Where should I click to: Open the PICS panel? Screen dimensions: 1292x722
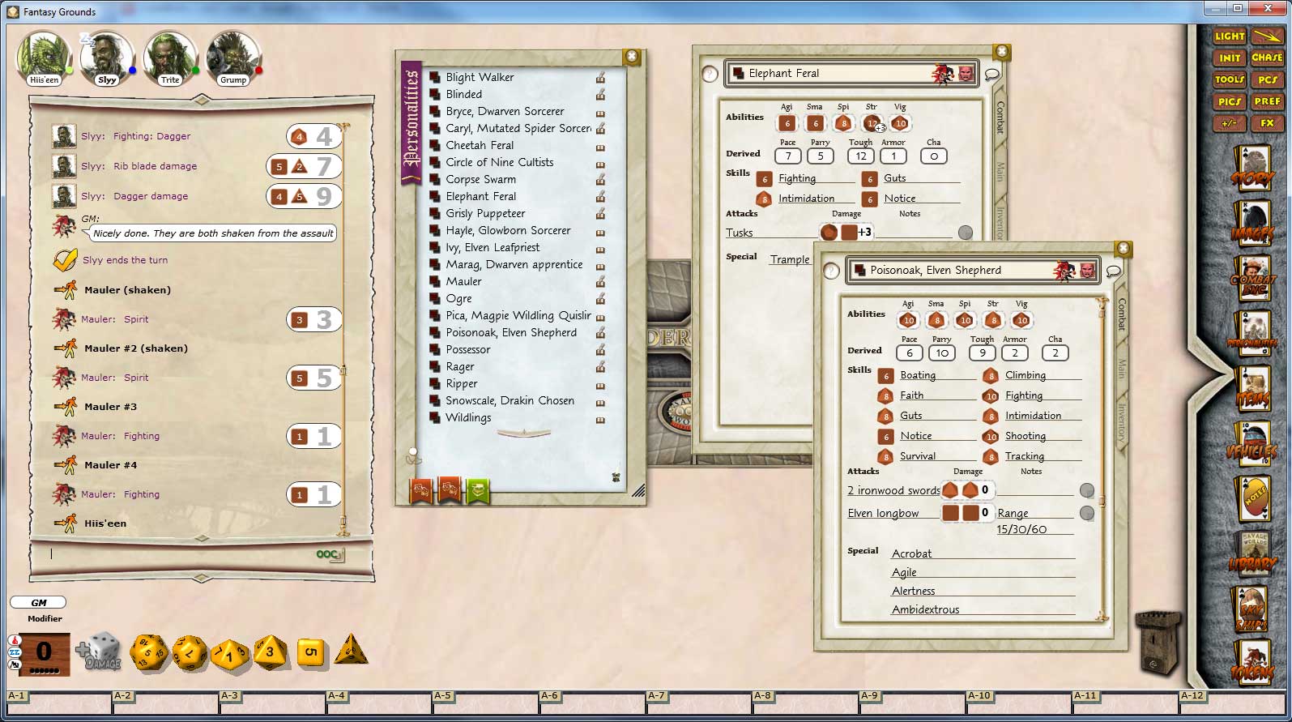(x=1230, y=102)
